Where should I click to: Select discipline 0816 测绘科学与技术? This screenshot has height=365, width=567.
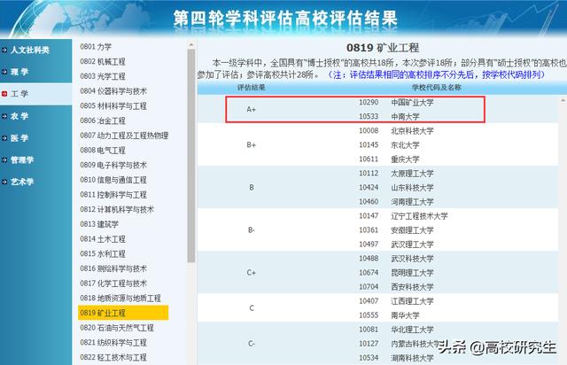click(113, 268)
